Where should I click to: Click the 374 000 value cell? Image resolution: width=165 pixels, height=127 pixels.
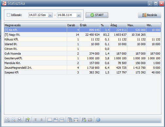click(90, 54)
